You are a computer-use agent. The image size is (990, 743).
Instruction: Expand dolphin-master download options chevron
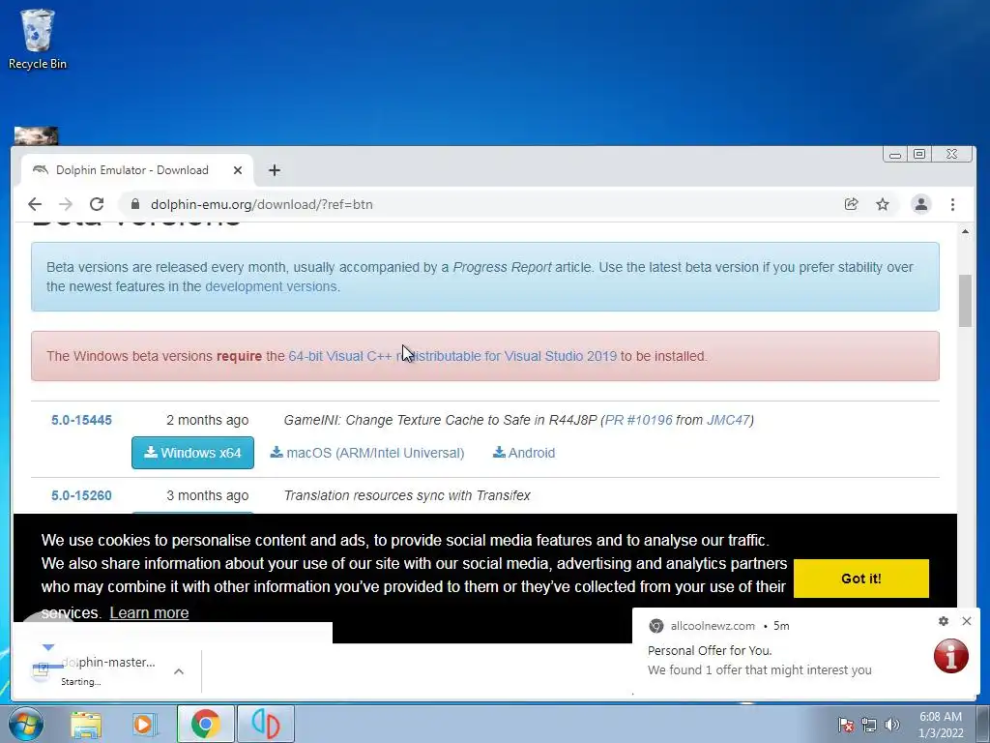(x=179, y=671)
